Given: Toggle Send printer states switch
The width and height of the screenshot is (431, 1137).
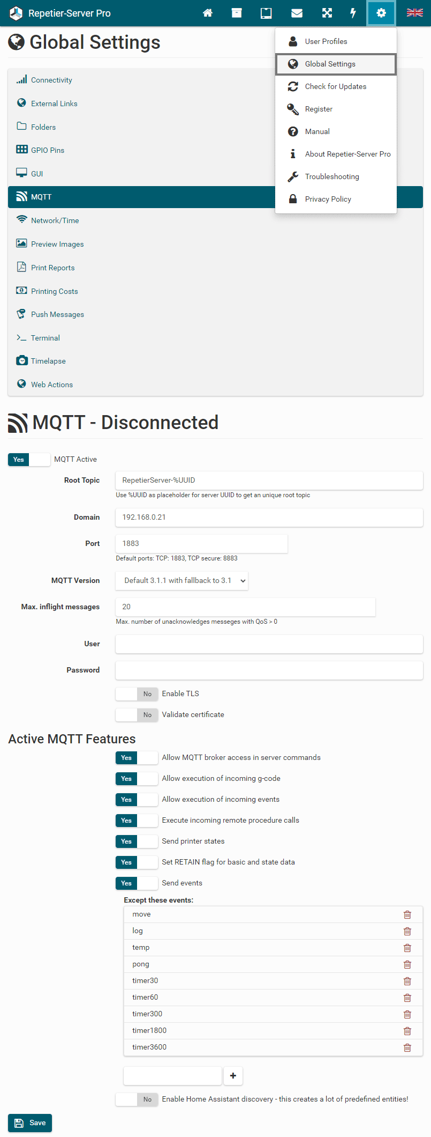Looking at the screenshot, I should tap(137, 841).
